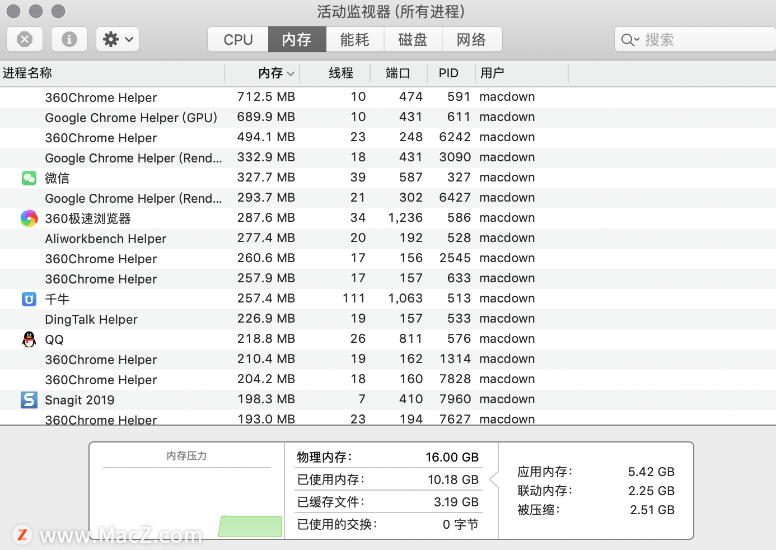This screenshot has width=776, height=550.
Task: Sort by 用户 column header
Action: click(522, 73)
